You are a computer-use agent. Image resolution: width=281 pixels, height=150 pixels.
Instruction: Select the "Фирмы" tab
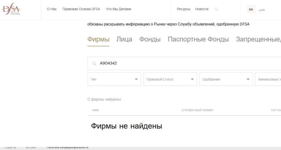point(98,39)
